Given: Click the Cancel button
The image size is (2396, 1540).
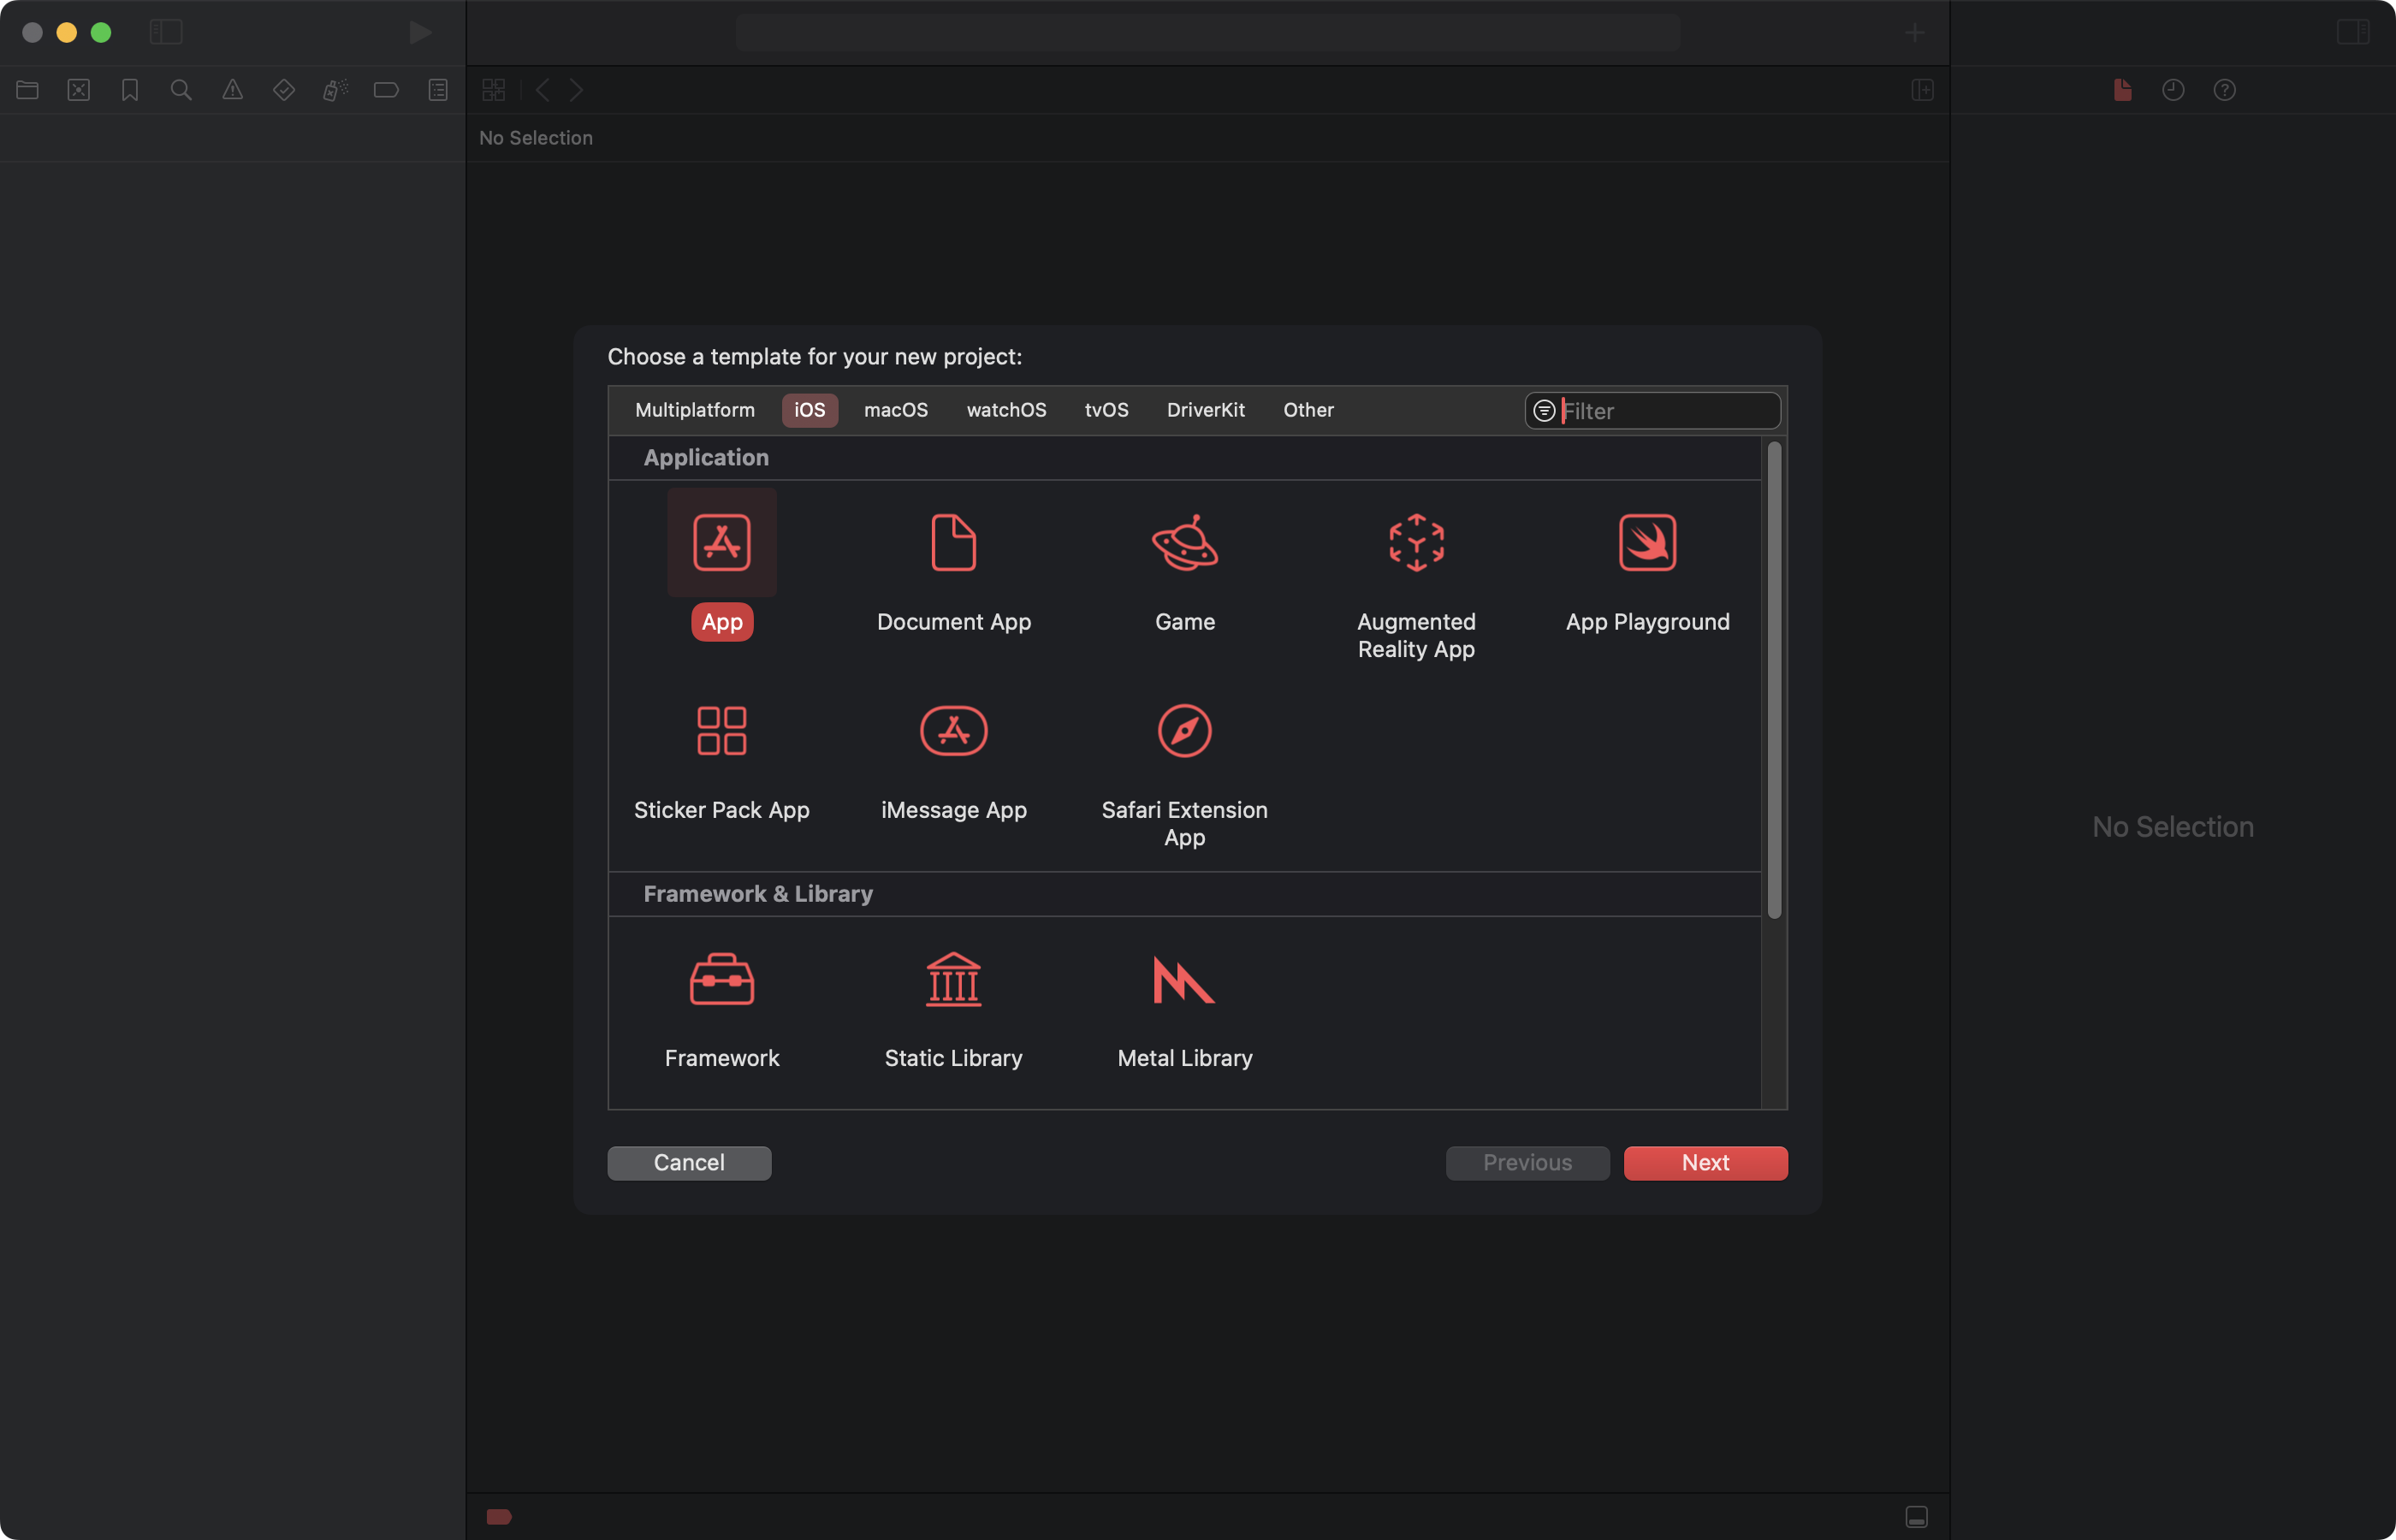Looking at the screenshot, I should [689, 1162].
